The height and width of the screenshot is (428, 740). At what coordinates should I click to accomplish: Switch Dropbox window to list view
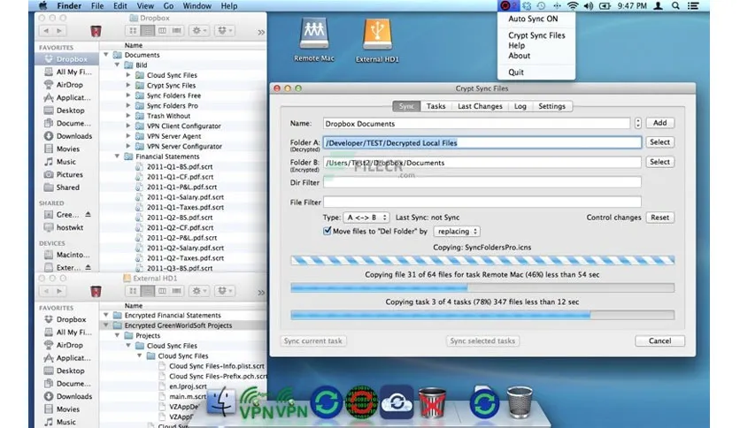(148, 31)
